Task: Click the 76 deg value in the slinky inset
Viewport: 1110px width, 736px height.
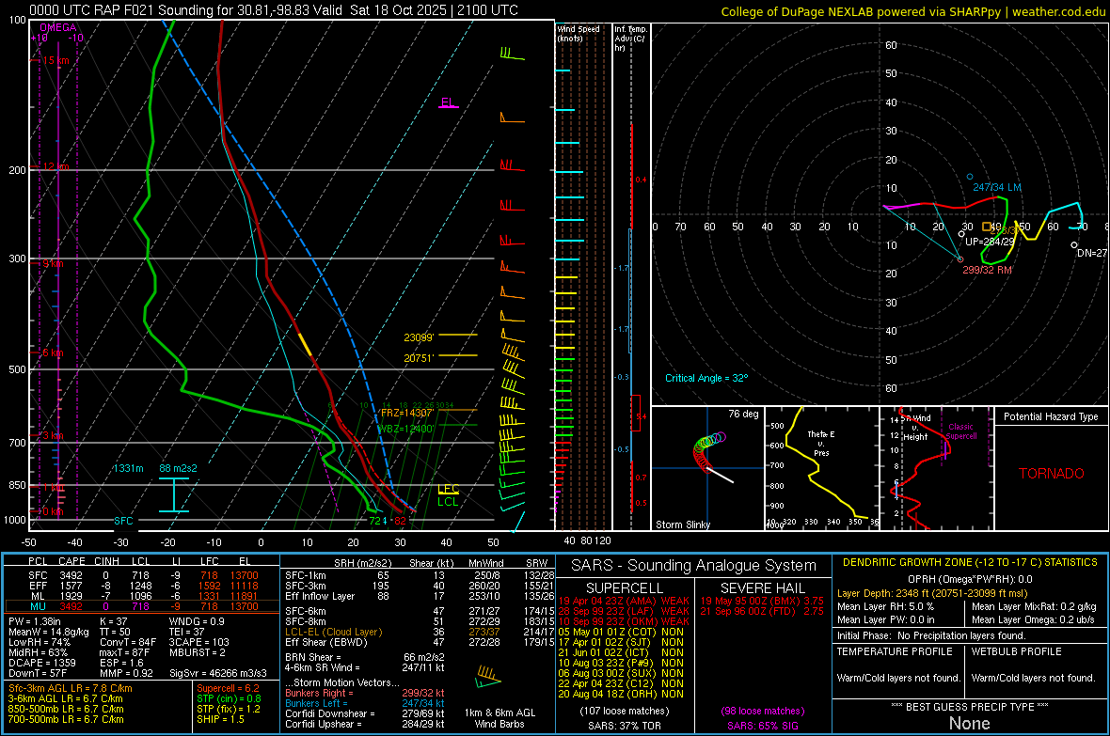Action: click(x=743, y=414)
